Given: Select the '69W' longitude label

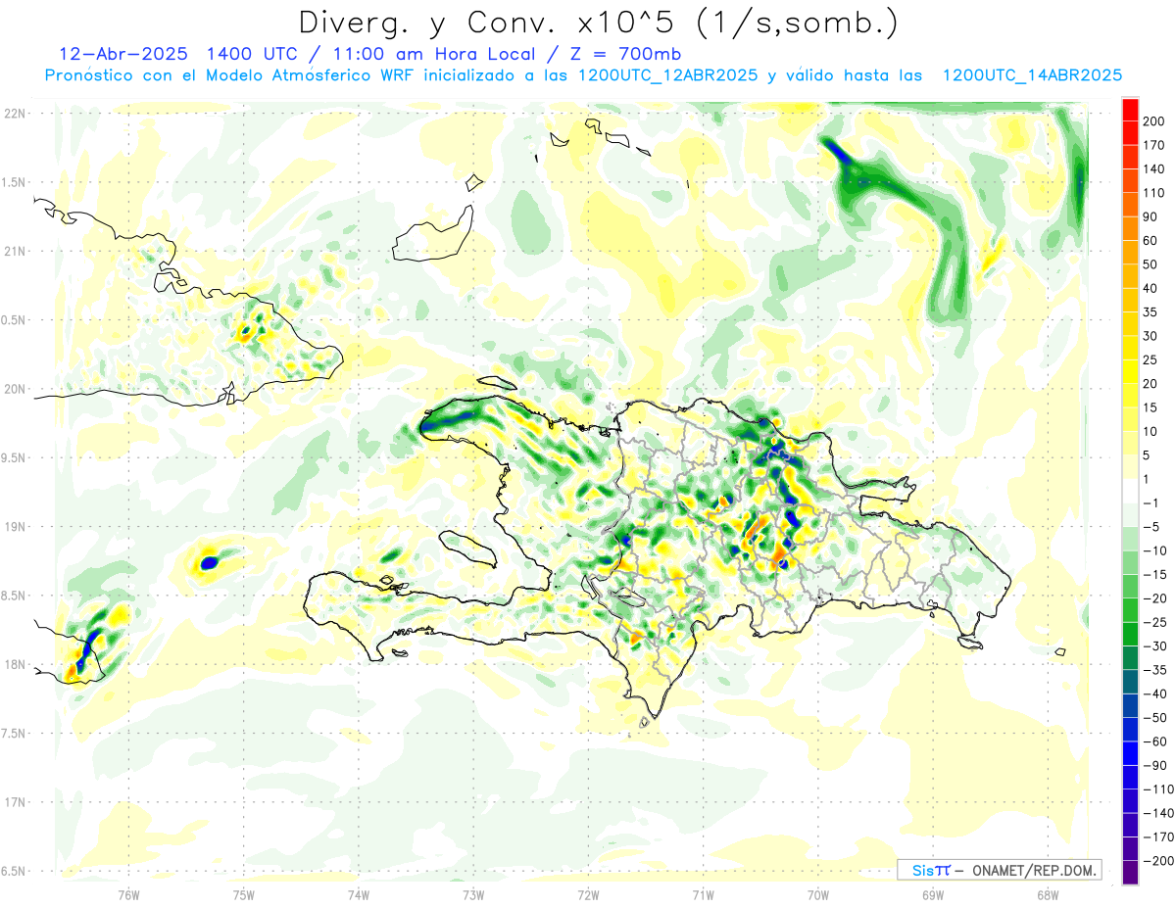Looking at the screenshot, I should coord(933,894).
